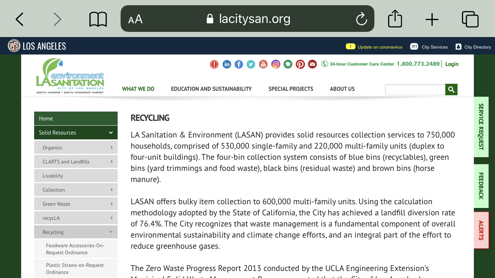Screen dimensions: 495x278
Task: Open the red alert exclamation icon
Action: [x=214, y=64]
